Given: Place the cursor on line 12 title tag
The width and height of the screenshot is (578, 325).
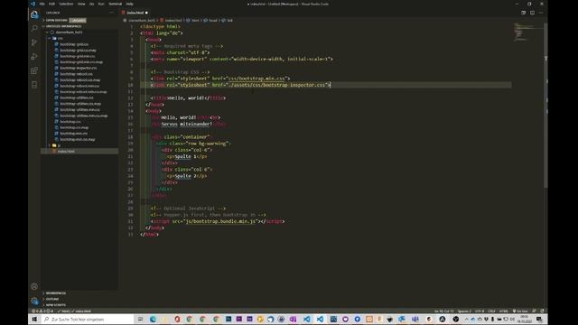Looking at the screenshot, I should tap(188, 98).
